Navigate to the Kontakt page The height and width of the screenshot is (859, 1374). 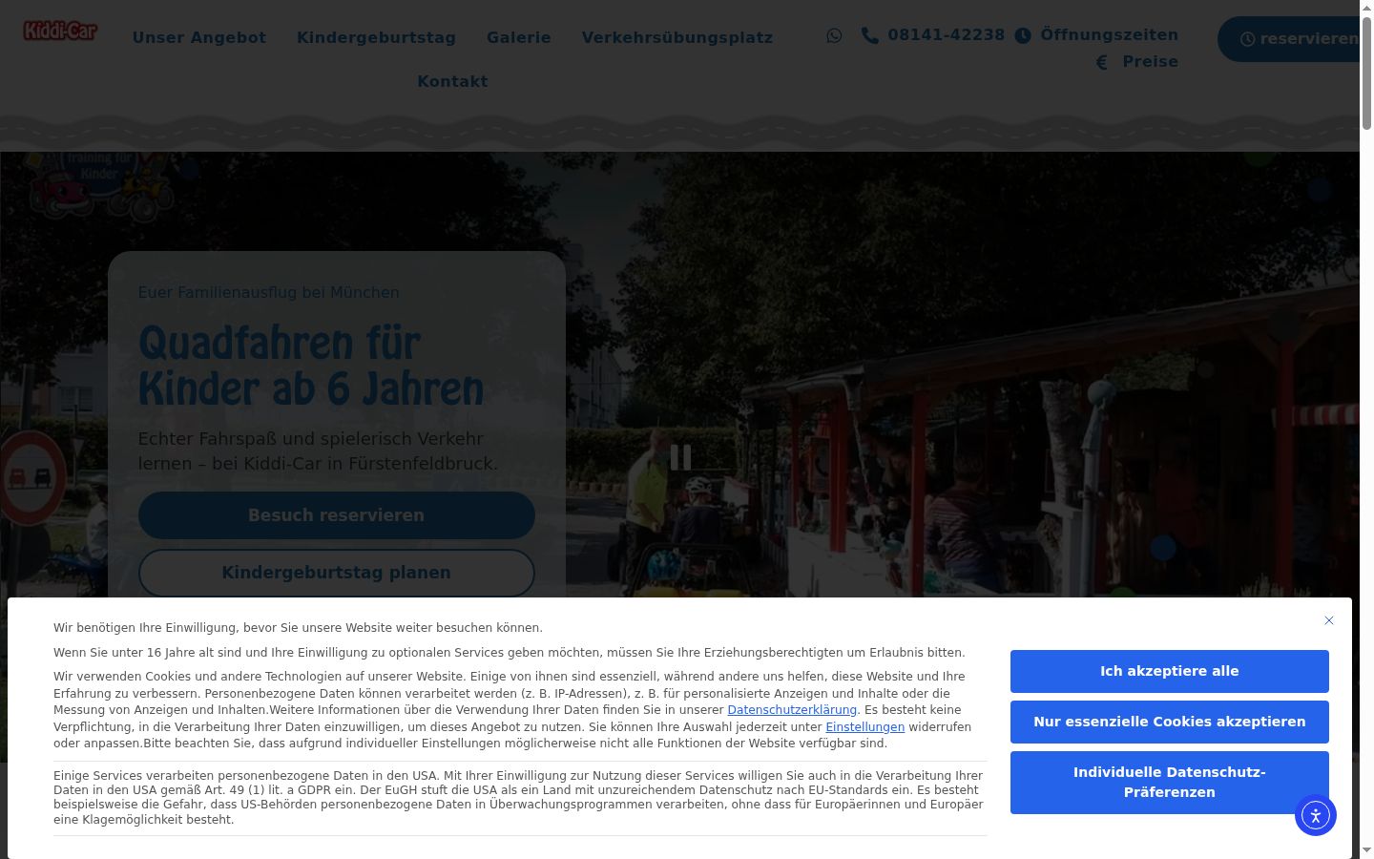pyautogui.click(x=452, y=81)
